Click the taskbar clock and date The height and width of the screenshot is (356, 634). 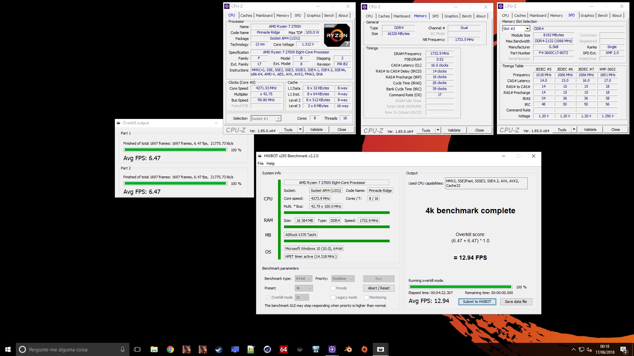(x=605, y=349)
